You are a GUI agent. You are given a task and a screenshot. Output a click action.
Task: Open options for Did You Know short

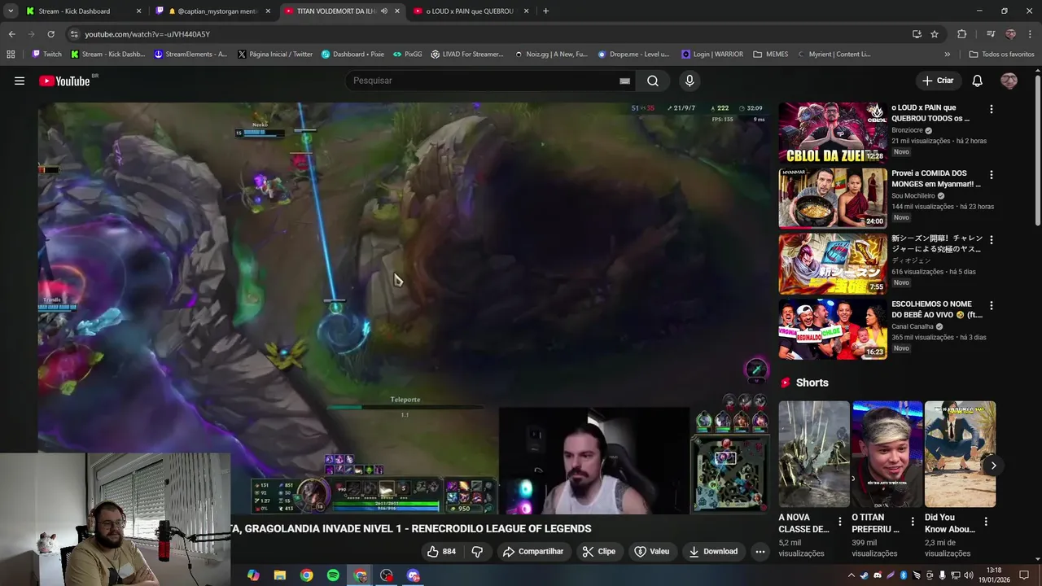pos(986,522)
